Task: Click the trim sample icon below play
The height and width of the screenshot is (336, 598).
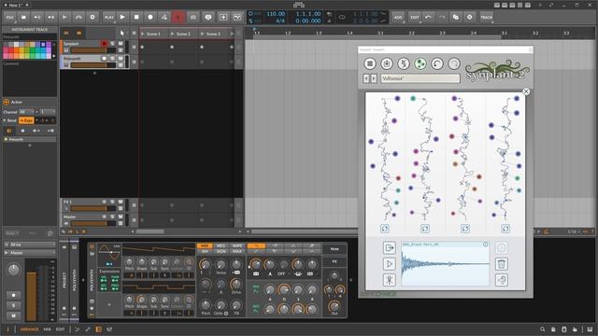Action: point(389,280)
